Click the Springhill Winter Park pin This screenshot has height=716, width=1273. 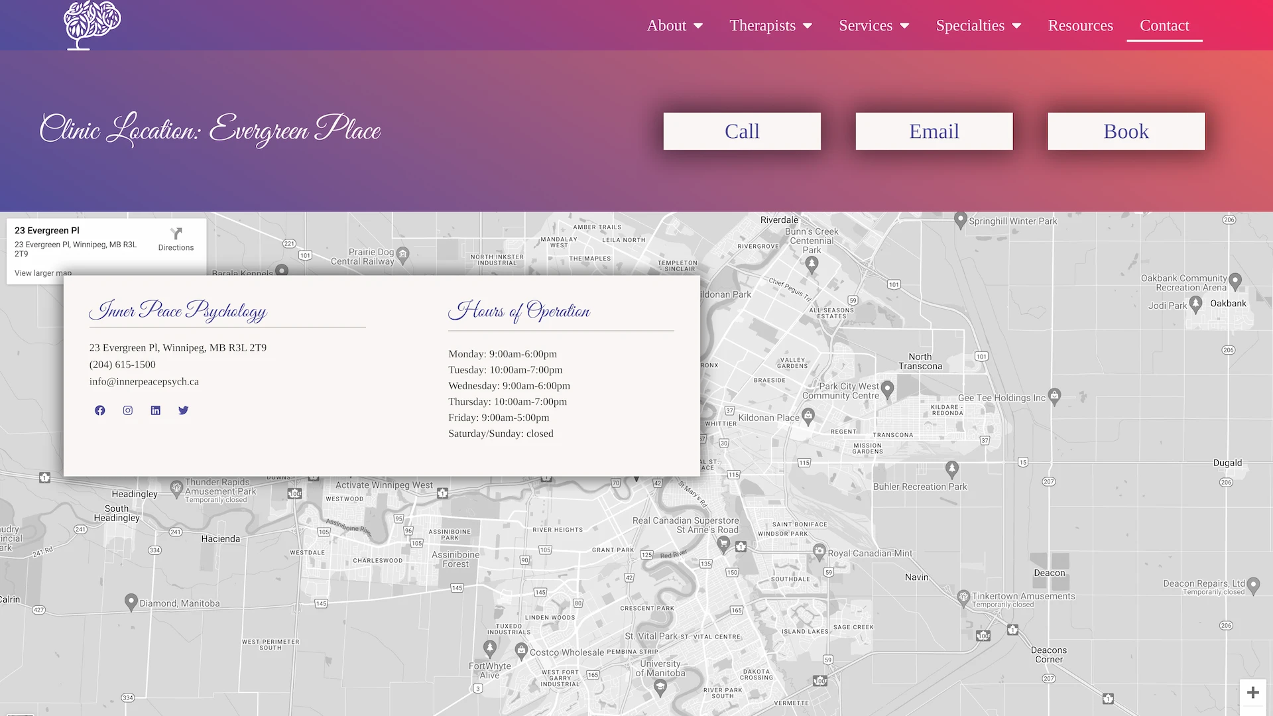point(960,219)
